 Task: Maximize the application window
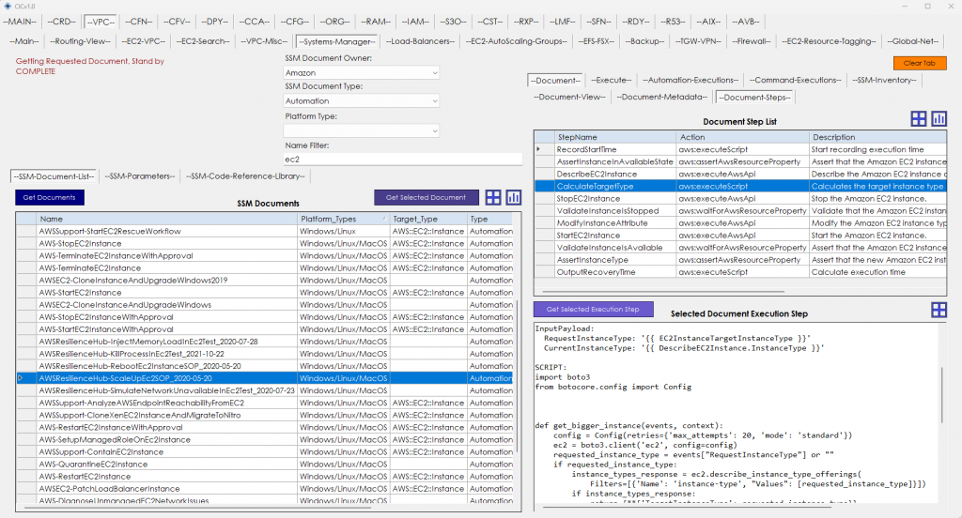pyautogui.click(x=927, y=6)
